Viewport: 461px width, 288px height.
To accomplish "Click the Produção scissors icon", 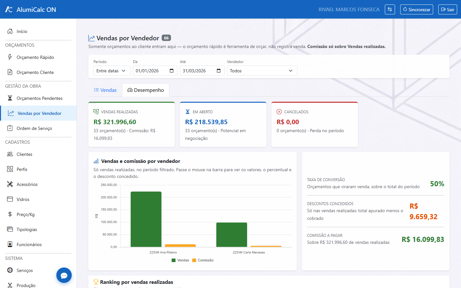I will pyautogui.click(x=10, y=285).
